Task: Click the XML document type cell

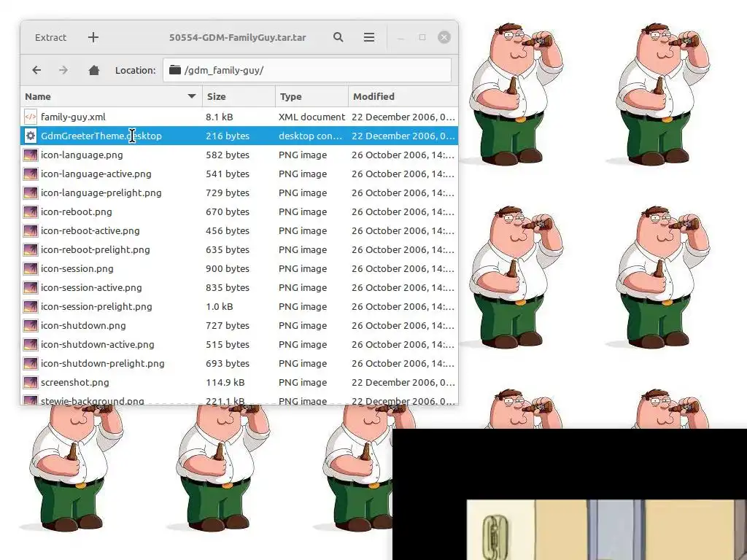Action: [311, 117]
